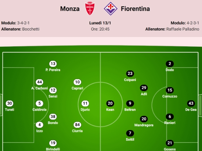202x151 pixels.
Task: Select Beltran's number 9 badge
Action: pyautogui.click(x=130, y=103)
